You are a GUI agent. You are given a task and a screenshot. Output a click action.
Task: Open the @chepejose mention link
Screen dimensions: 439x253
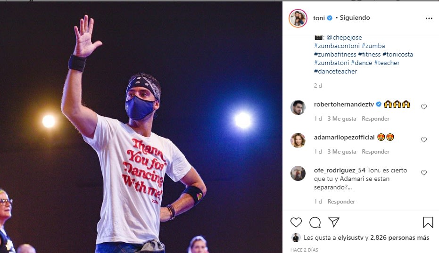click(x=344, y=38)
